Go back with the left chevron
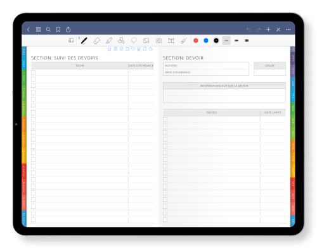The height and width of the screenshot is (248, 317). (29, 30)
